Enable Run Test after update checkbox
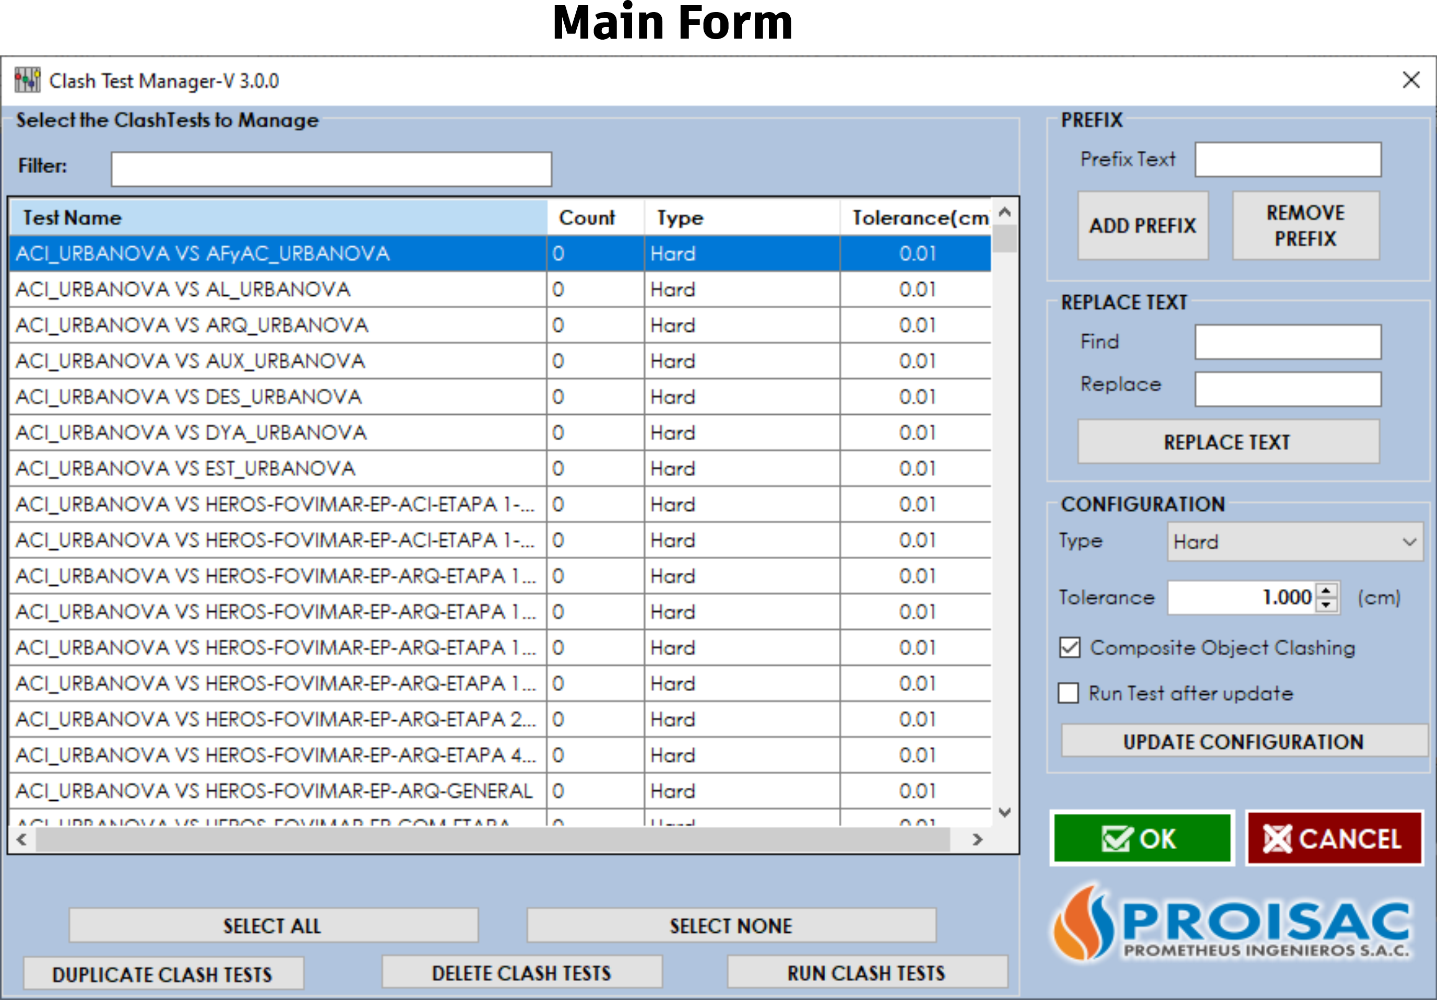Image resolution: width=1437 pixels, height=1000 pixels. 1068,693
